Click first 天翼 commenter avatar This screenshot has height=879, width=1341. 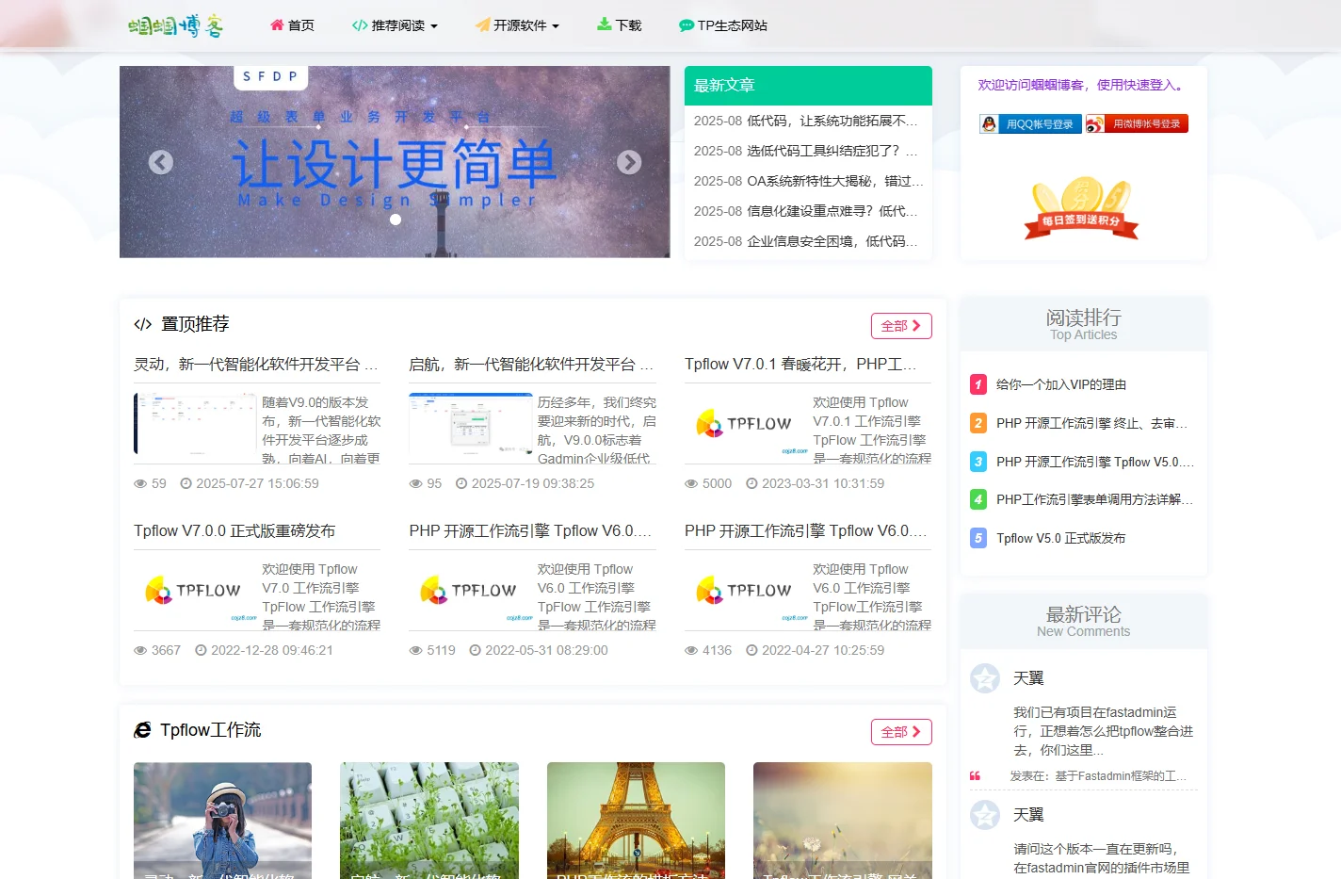pos(985,678)
